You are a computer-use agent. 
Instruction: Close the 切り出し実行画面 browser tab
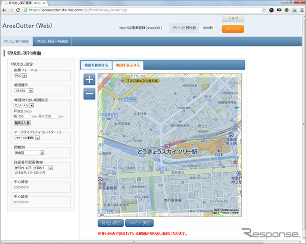(44, 3)
